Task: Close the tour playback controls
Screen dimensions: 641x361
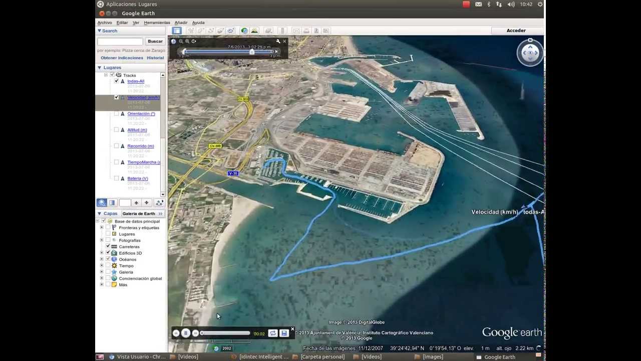Action: (x=292, y=329)
